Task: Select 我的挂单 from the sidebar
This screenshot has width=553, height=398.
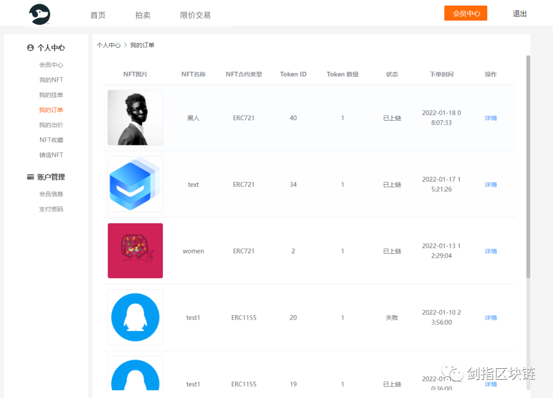Action: tap(51, 95)
